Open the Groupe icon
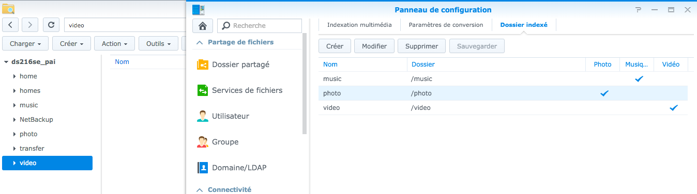 pyautogui.click(x=203, y=142)
